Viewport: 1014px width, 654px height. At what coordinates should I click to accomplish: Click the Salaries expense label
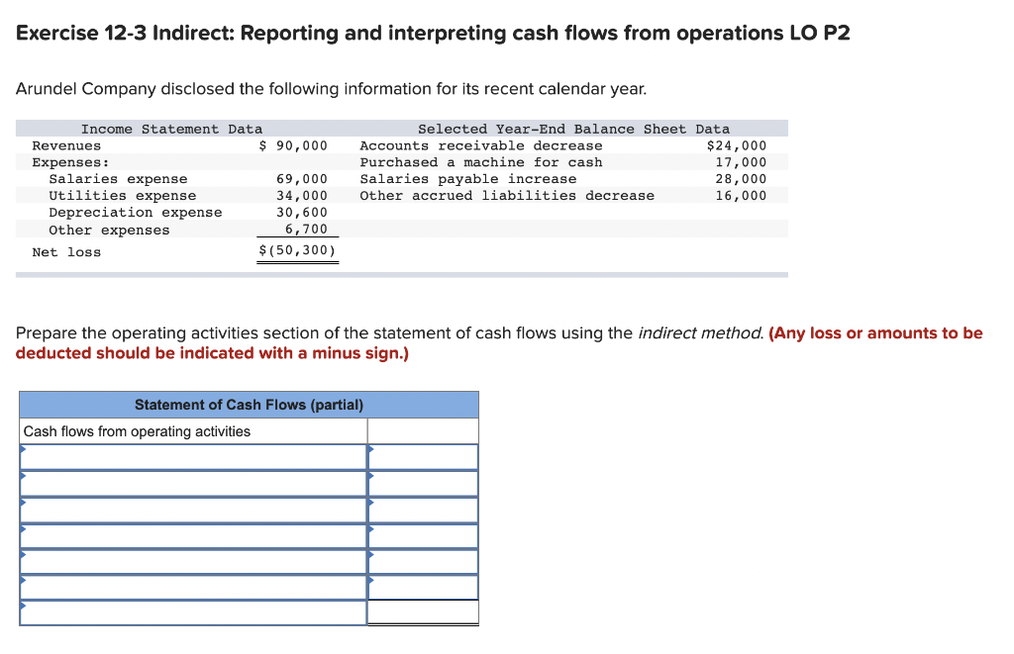(x=119, y=179)
